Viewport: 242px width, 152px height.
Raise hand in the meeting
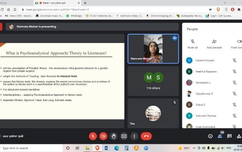114,136
